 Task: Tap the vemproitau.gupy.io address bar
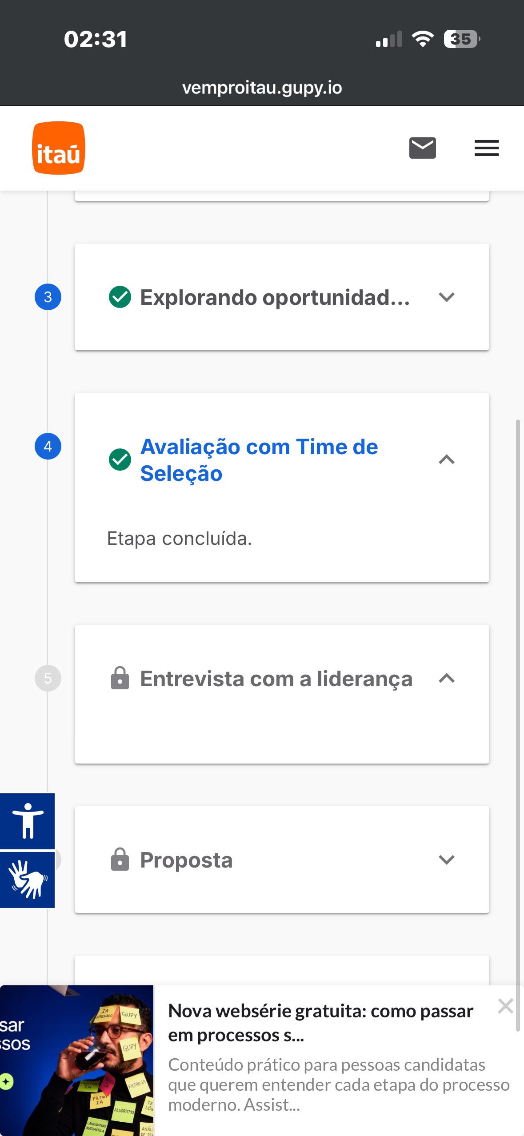[x=262, y=88]
